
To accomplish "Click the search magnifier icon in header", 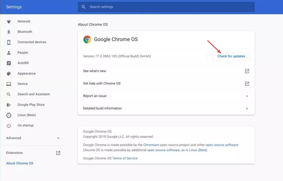I will [x=83, y=7].
